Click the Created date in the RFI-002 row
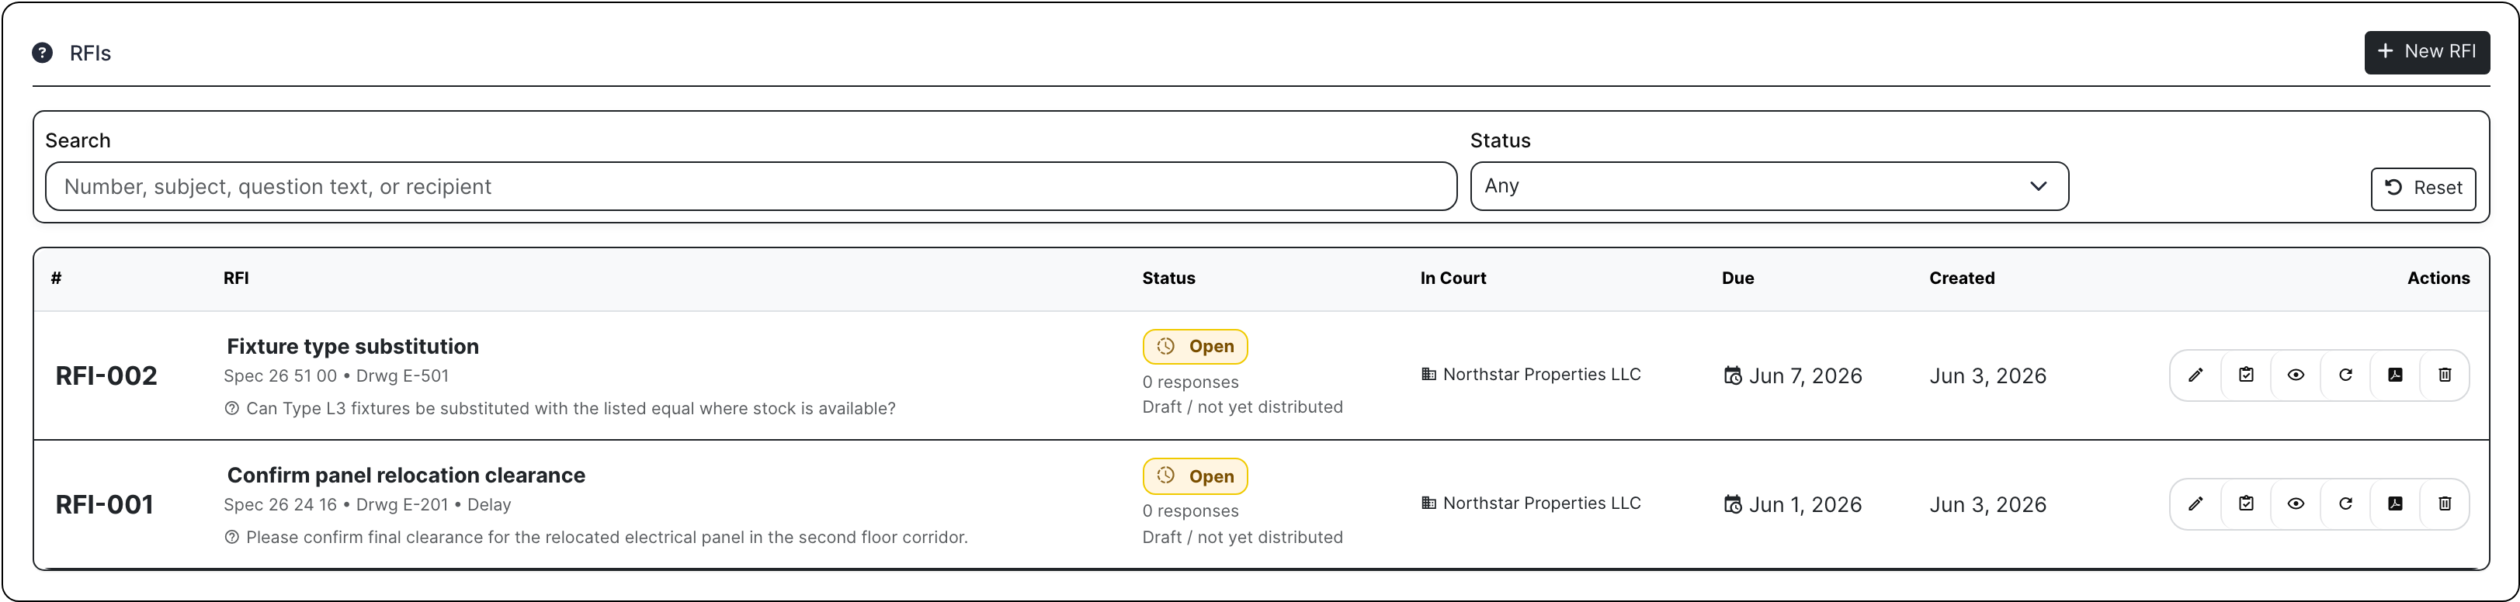This screenshot has width=2520, height=602. [x=1988, y=376]
